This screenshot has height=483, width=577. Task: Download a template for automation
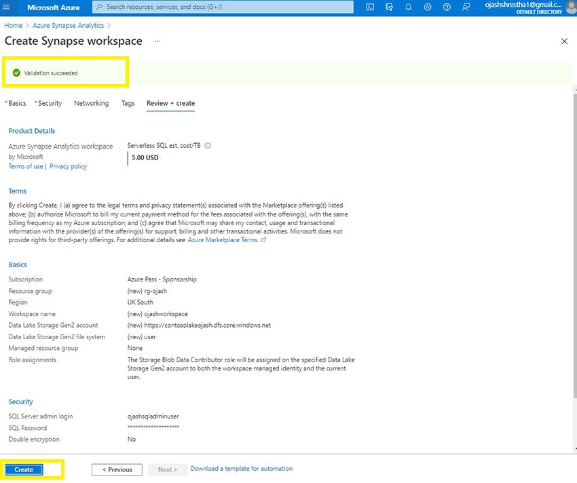242,469
